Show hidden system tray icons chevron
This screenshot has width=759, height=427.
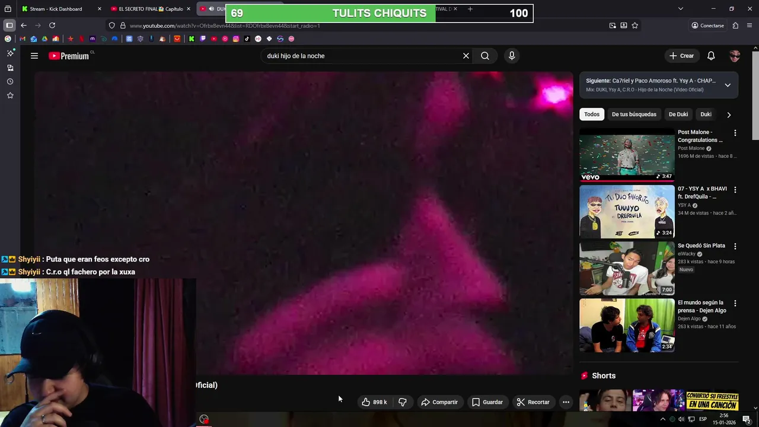coord(663,419)
